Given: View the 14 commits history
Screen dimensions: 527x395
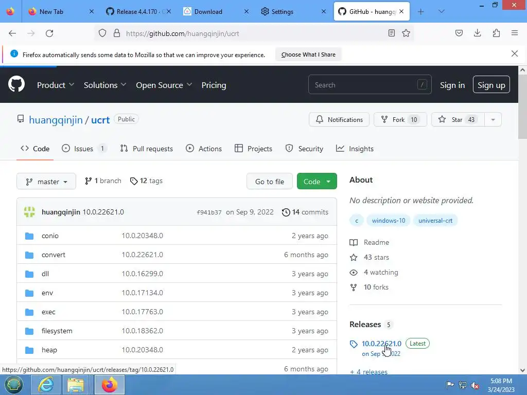Looking at the screenshot, I should [305, 212].
